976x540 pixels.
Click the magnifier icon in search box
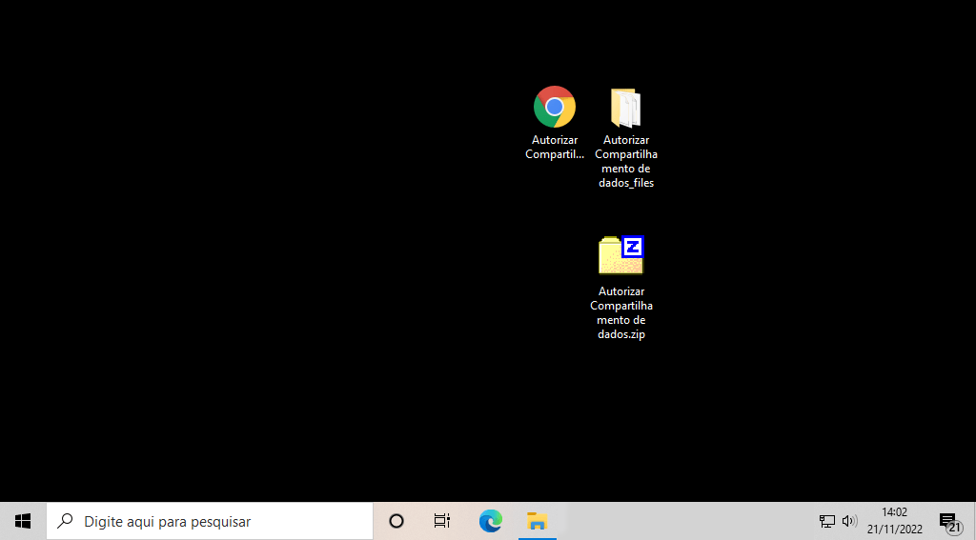(x=66, y=521)
